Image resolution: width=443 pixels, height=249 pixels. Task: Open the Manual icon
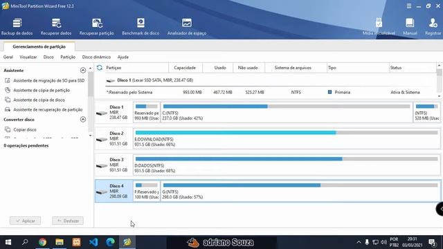pos(410,27)
